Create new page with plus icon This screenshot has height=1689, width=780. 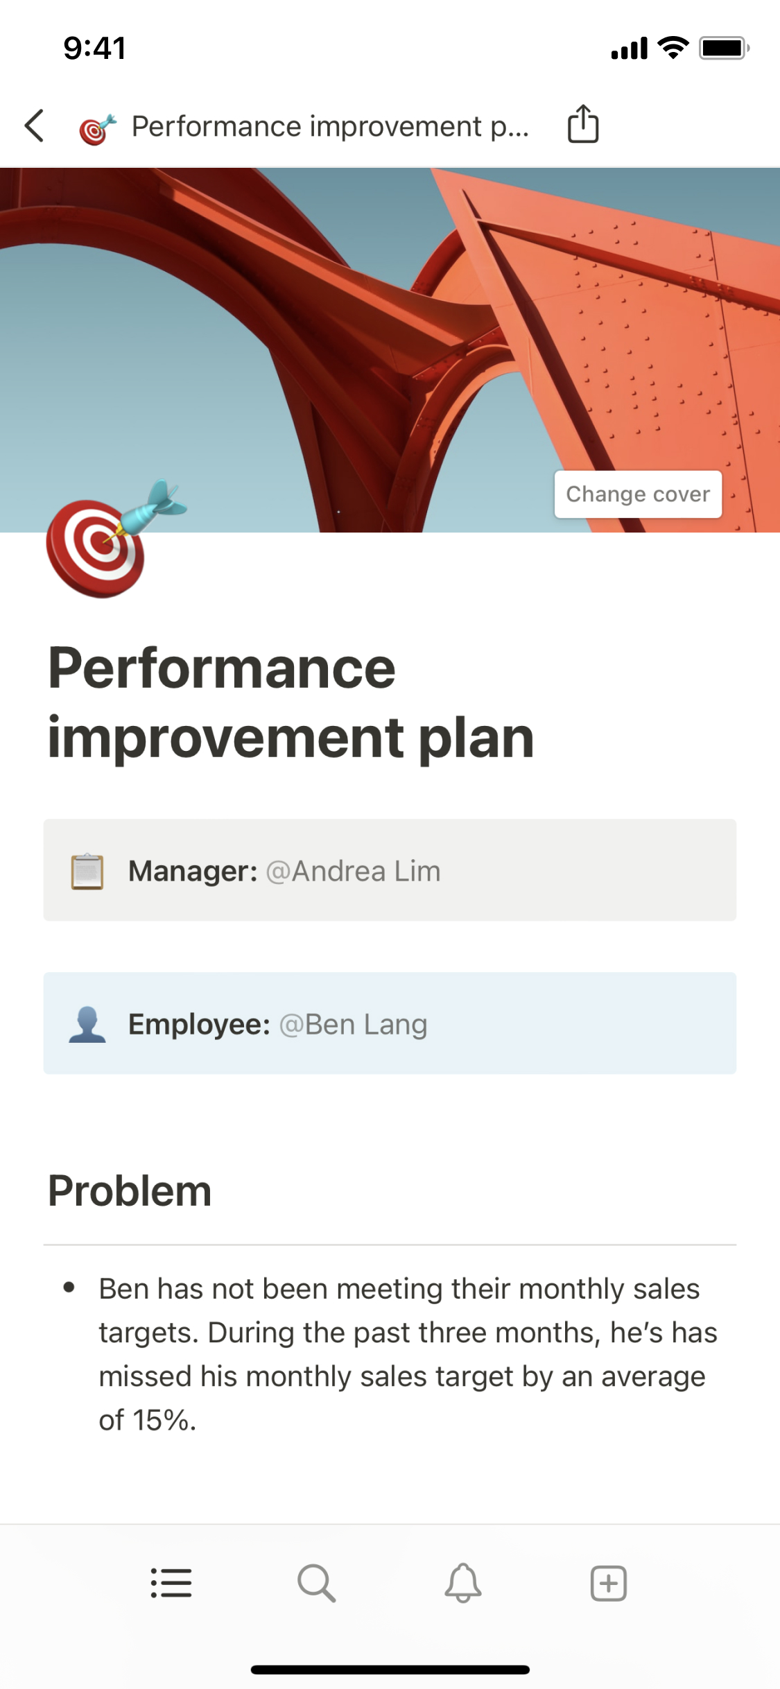pos(609,1584)
